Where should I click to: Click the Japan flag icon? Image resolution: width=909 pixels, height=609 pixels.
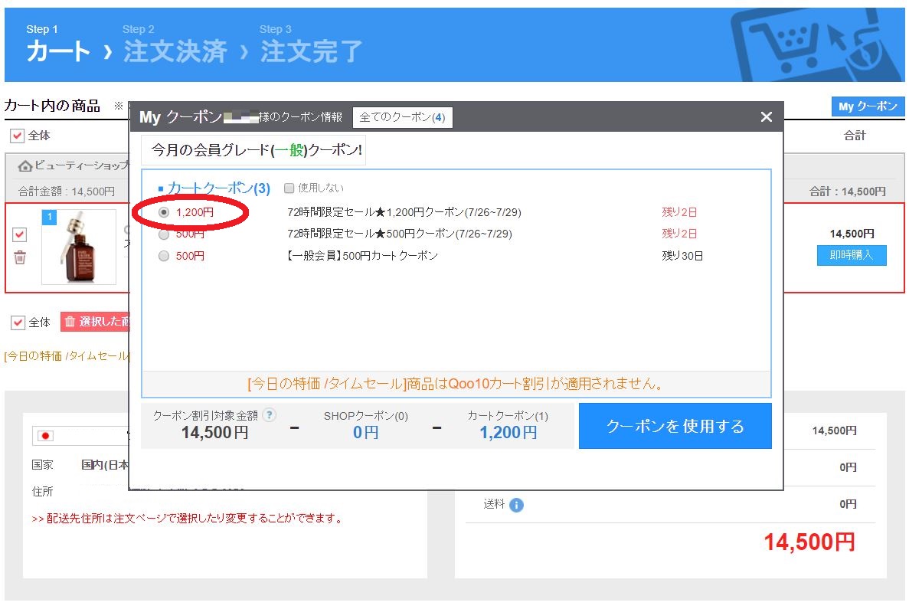(46, 436)
